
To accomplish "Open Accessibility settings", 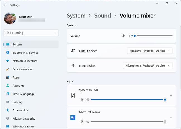I will point(31,110).
